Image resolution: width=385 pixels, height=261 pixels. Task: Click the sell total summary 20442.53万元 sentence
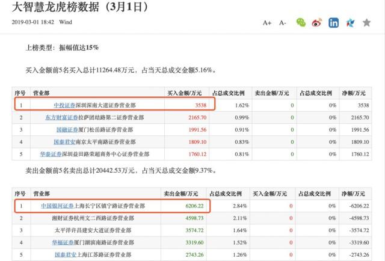pos(121,170)
